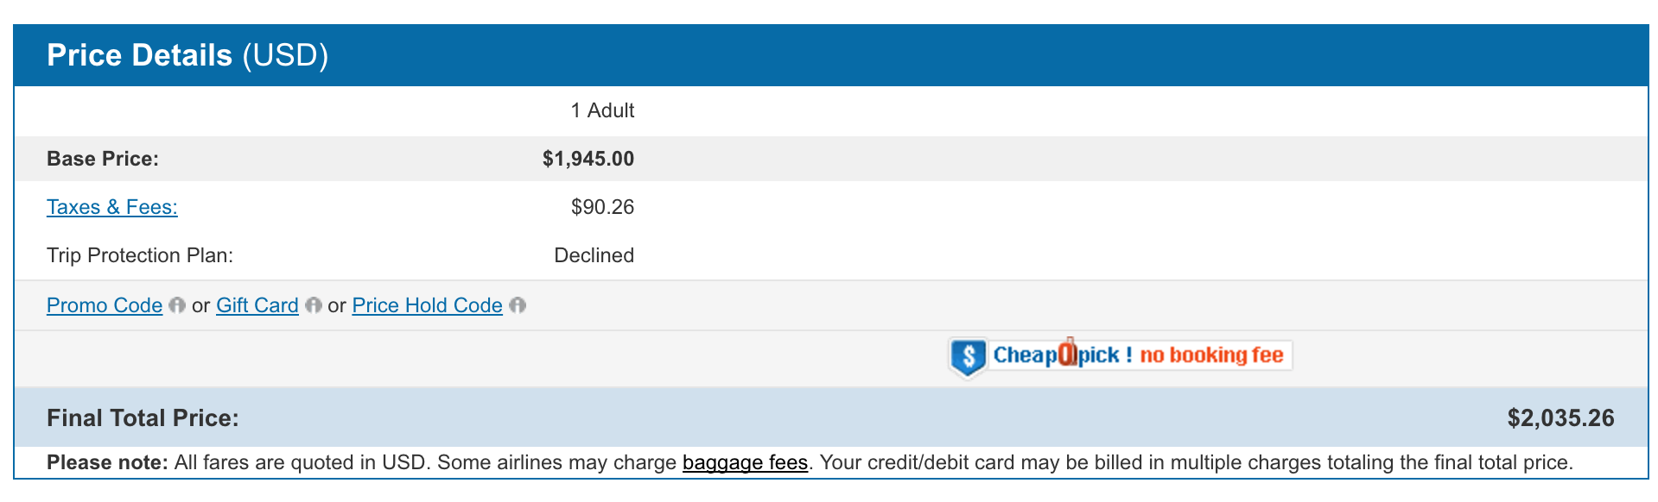Open the Taxes & Fees breakdown link
The width and height of the screenshot is (1658, 502).
pyautogui.click(x=112, y=207)
